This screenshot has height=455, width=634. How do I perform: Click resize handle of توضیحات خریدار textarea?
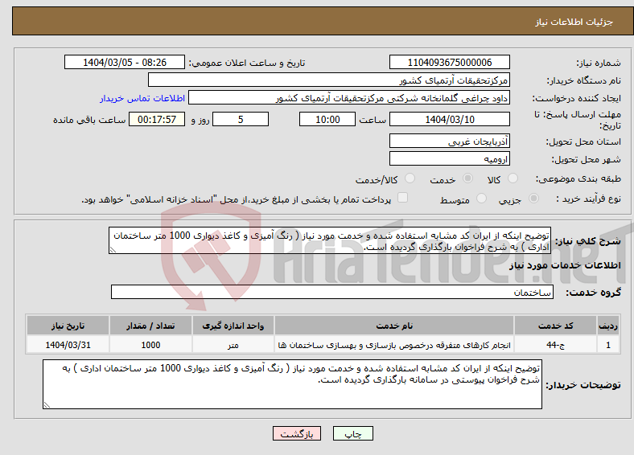tap(47, 404)
